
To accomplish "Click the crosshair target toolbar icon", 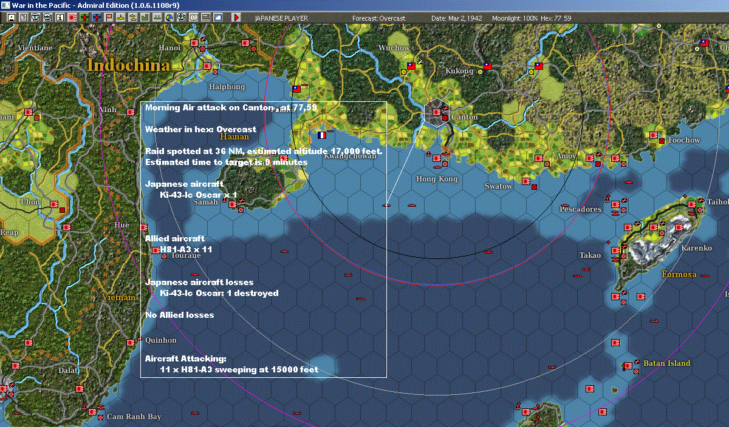I will (x=181, y=18).
